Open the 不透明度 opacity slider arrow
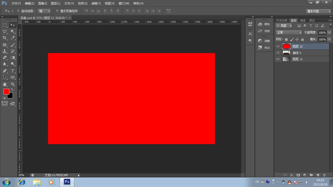This screenshot has height=187, width=333. [329, 32]
